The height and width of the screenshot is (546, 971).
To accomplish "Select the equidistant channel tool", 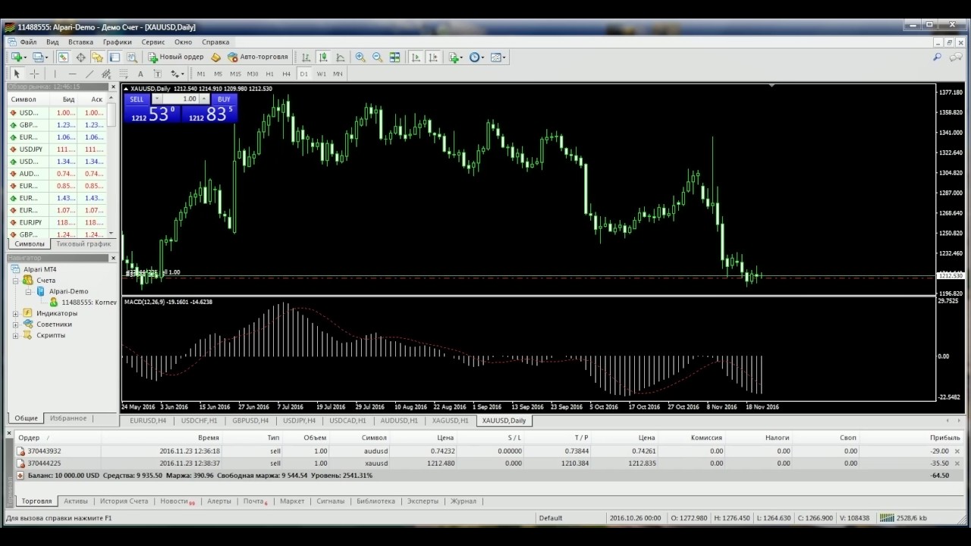I will coord(106,74).
